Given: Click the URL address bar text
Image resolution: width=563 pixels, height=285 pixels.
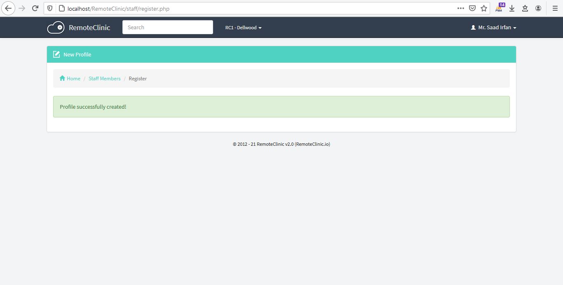Looking at the screenshot, I should [x=118, y=8].
